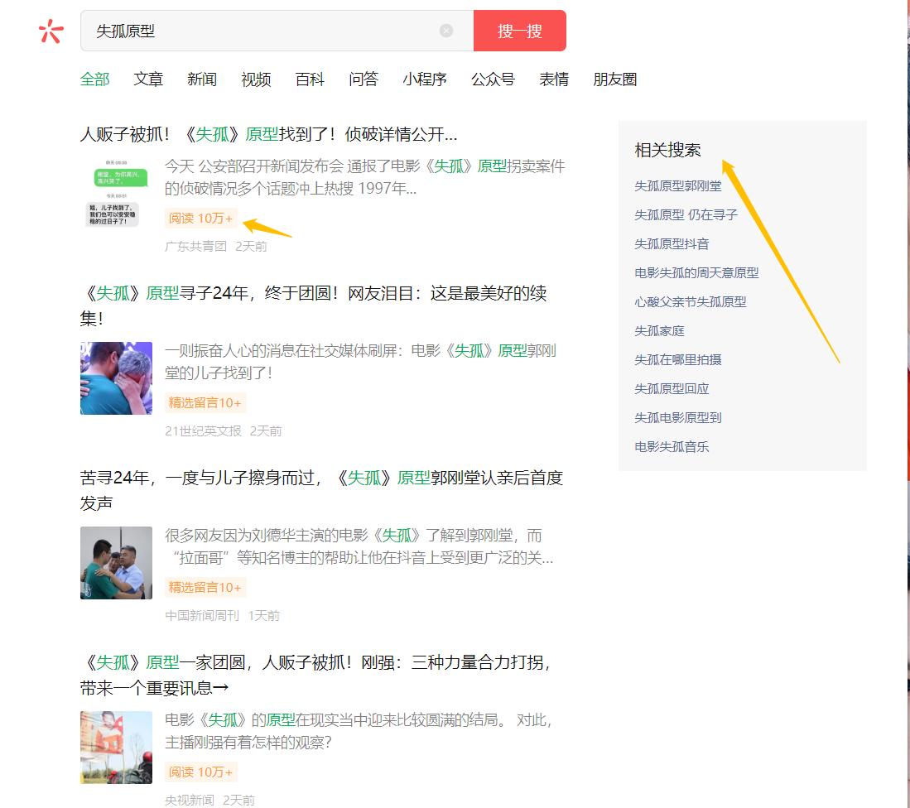Click the 精选留言10+ badge on third result

coord(205,587)
